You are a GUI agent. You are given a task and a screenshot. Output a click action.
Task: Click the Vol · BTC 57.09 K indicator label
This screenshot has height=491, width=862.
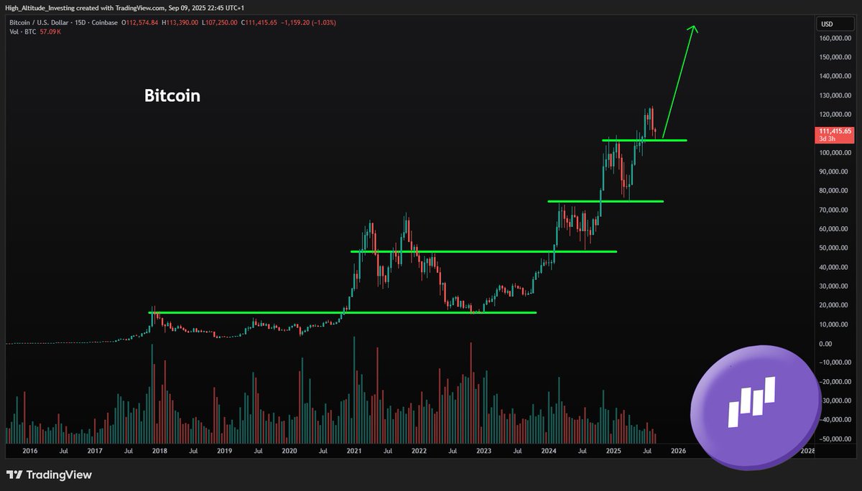pyautogui.click(x=34, y=33)
